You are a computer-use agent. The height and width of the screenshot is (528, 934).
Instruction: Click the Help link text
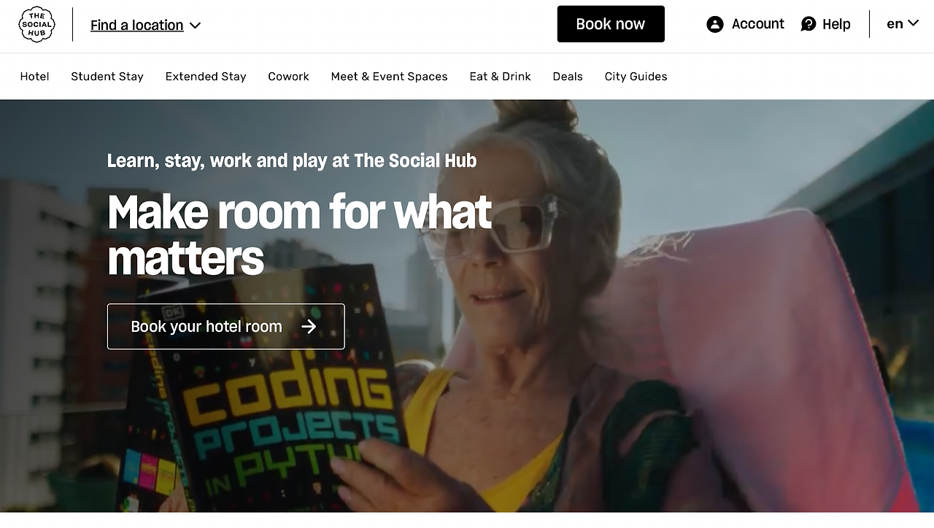tap(836, 24)
